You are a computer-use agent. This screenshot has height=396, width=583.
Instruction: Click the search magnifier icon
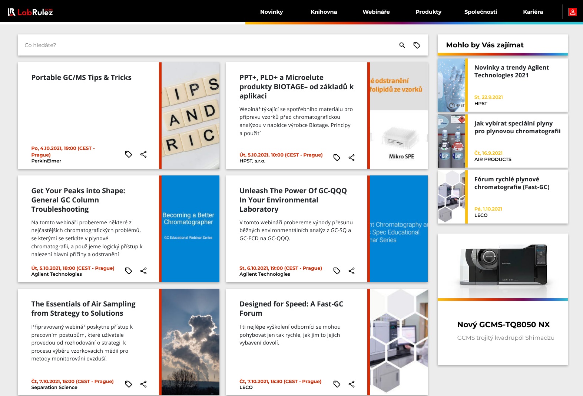pyautogui.click(x=402, y=45)
